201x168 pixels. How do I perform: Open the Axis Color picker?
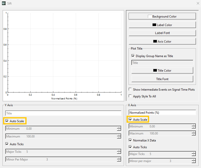pyautogui.click(x=162, y=41)
